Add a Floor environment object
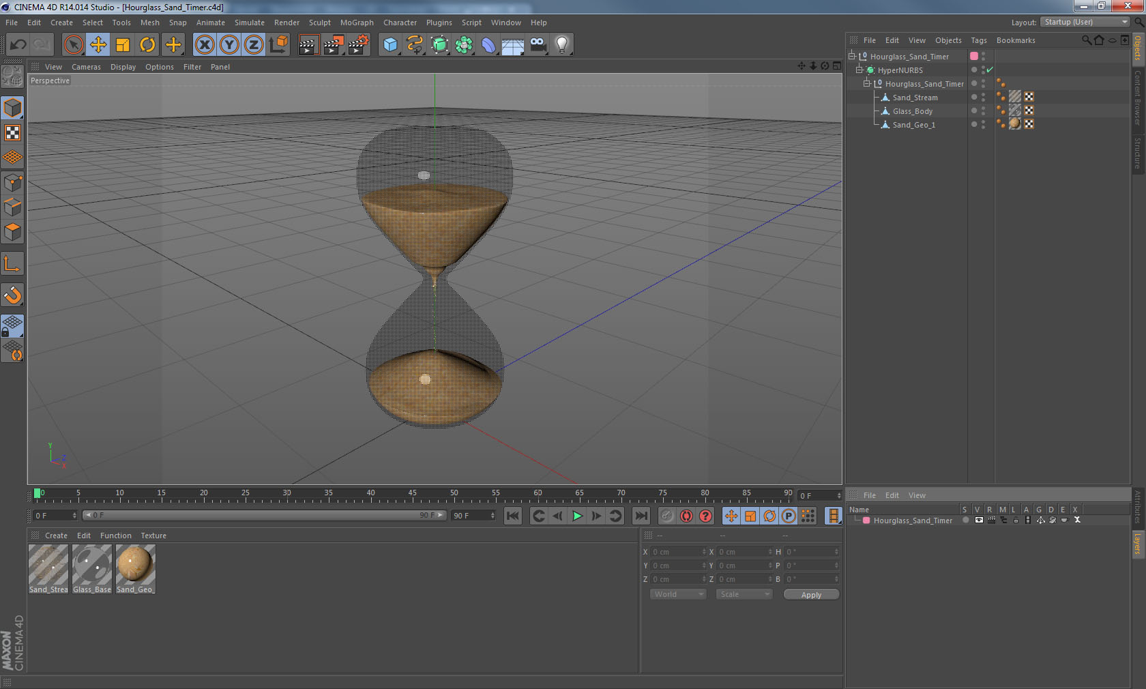Screen dimensions: 1146x689 pyautogui.click(x=513, y=45)
